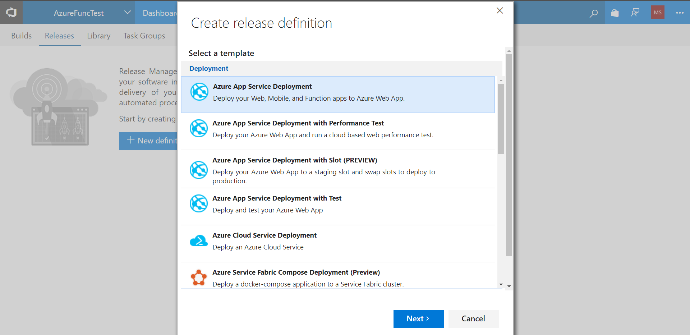Click the 'Select a template' heading
Screen dimensions: 690x335
click(x=221, y=53)
